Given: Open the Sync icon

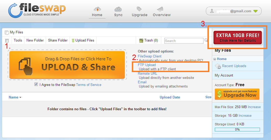Looking at the screenshot, I should [x=118, y=9].
